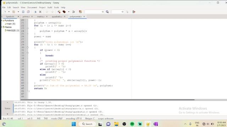
Task: Click message tabs scroll down arrow
Action: pyautogui.click(x=7, y=114)
